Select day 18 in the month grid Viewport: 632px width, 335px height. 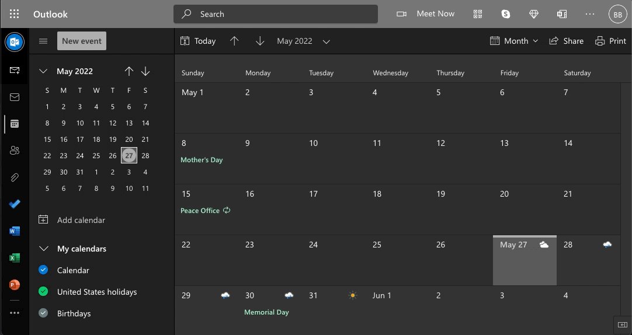[397, 210]
